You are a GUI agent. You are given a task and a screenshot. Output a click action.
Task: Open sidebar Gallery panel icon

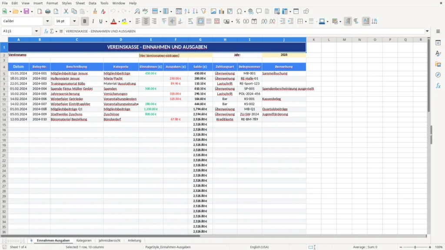[x=438, y=64]
